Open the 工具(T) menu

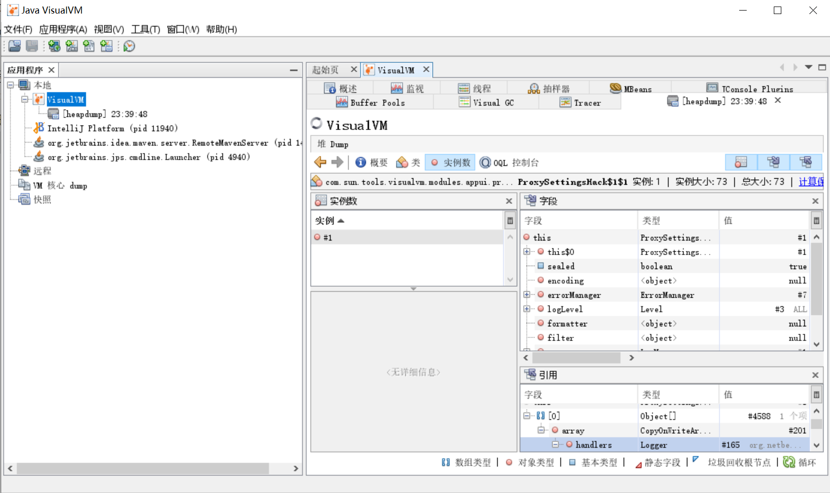pos(145,29)
